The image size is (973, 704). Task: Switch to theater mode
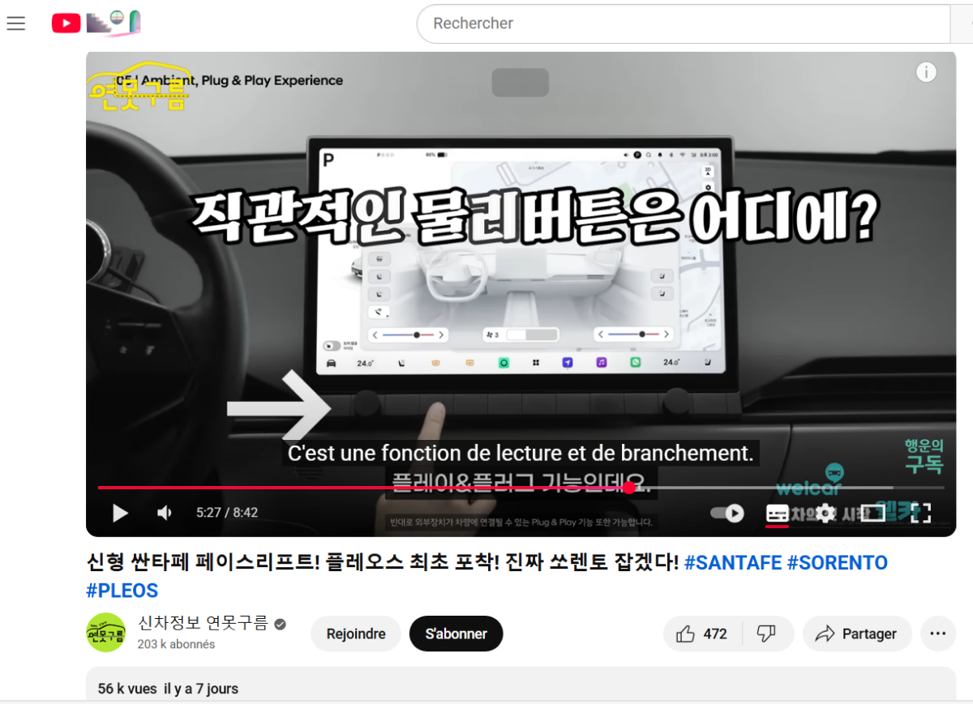pyautogui.click(x=872, y=513)
